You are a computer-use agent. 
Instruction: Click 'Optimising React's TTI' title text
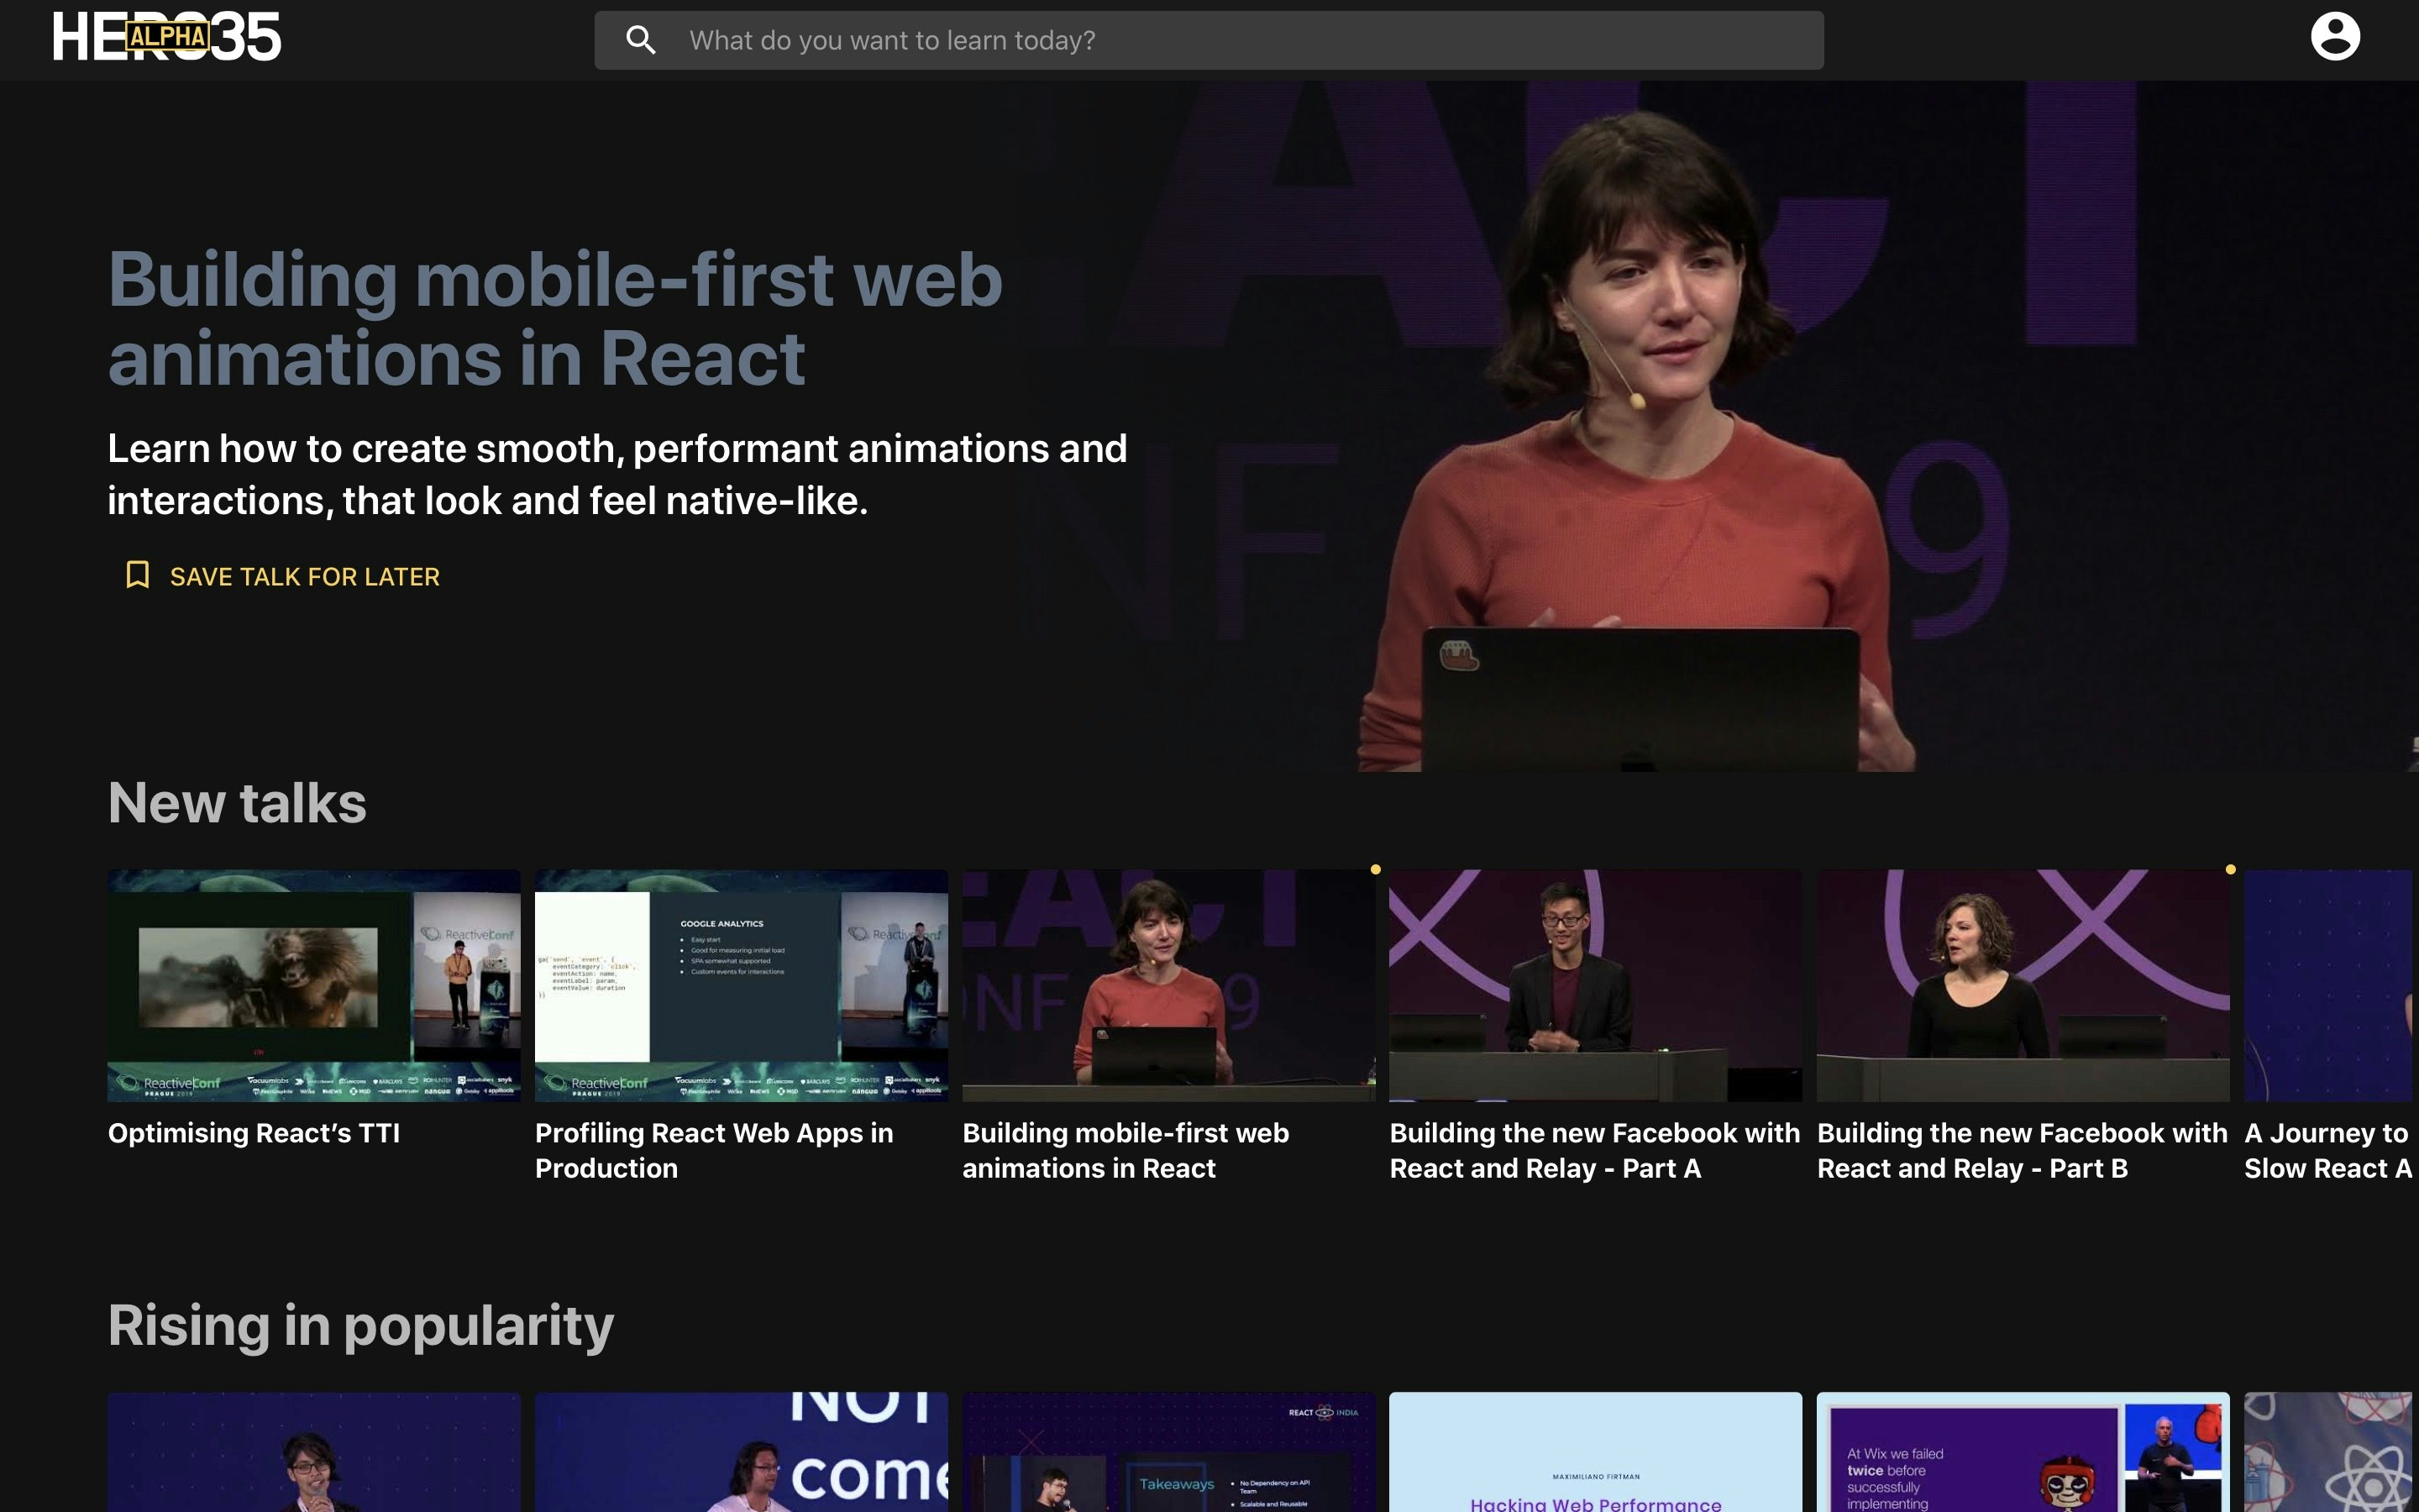(x=254, y=1133)
